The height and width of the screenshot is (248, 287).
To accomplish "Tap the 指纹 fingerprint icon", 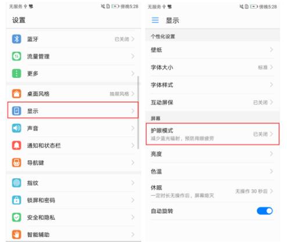I will click(16, 183).
